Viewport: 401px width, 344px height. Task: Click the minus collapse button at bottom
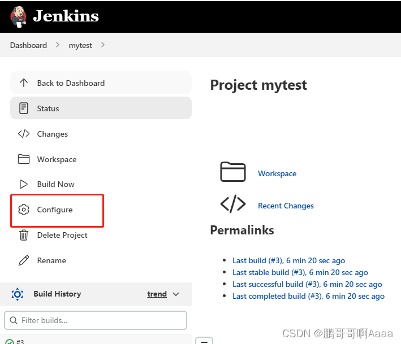click(x=204, y=341)
